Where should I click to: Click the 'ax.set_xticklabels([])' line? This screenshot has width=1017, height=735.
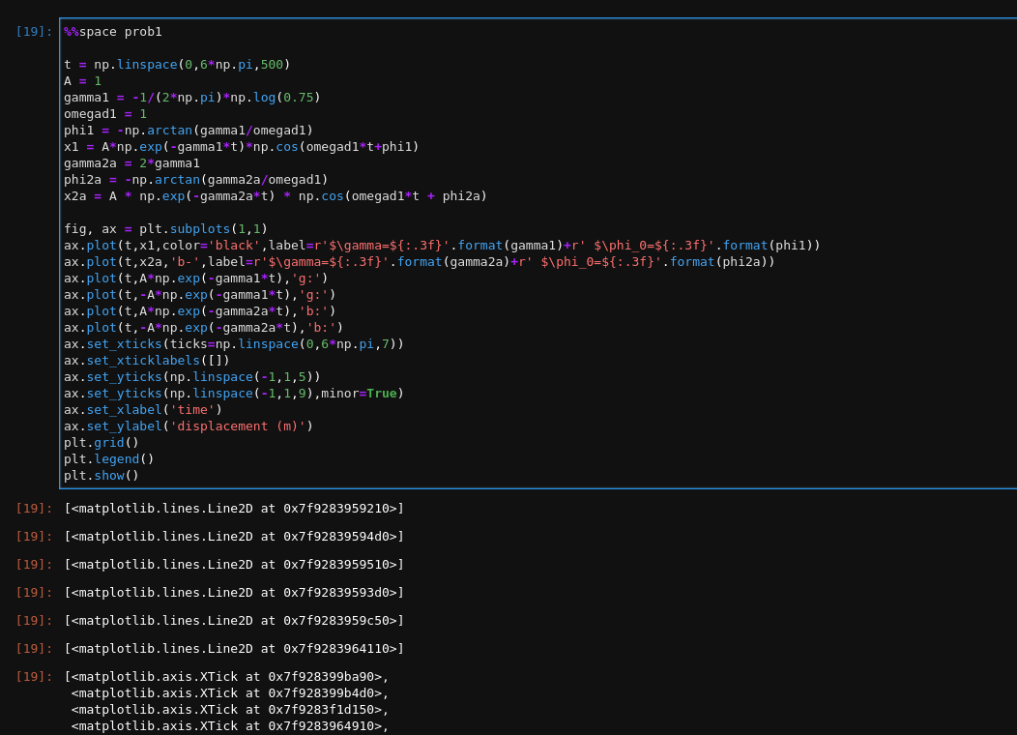point(147,361)
